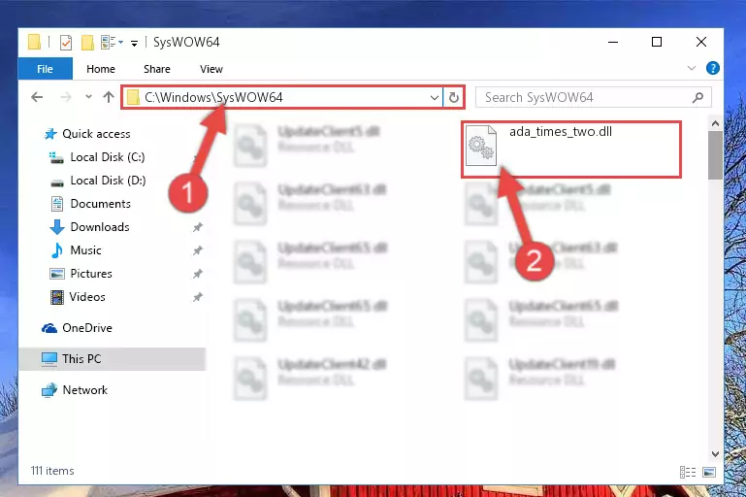Open Pictures in sidebar

pyautogui.click(x=91, y=274)
